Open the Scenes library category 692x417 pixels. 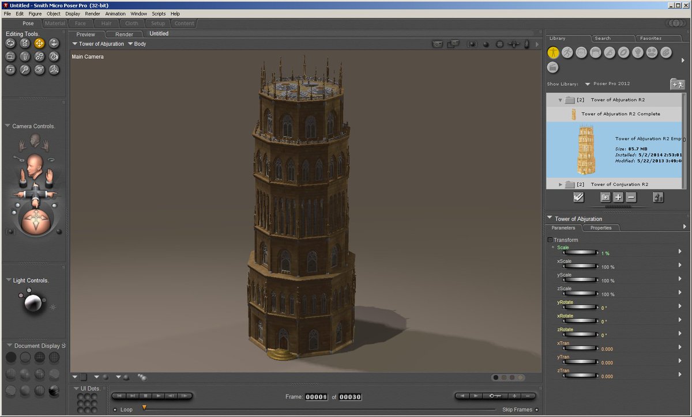point(553,67)
